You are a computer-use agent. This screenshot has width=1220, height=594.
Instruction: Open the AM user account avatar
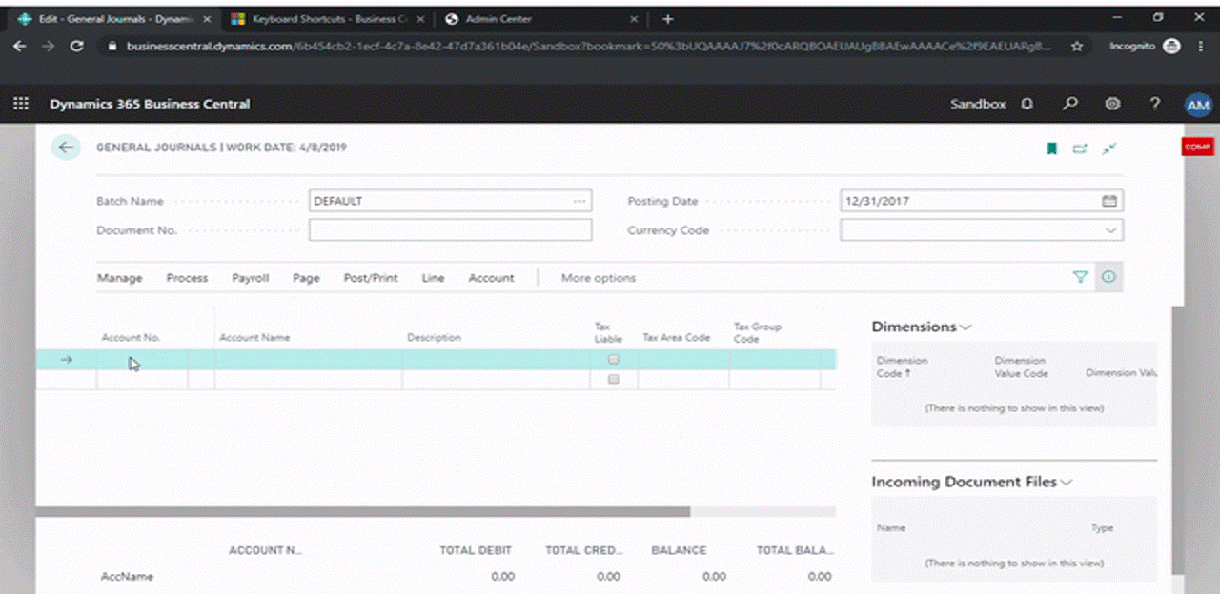coord(1198,105)
